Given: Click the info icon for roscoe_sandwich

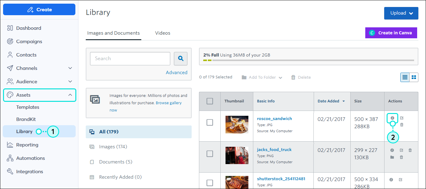Looking at the screenshot, I should 392,118.
